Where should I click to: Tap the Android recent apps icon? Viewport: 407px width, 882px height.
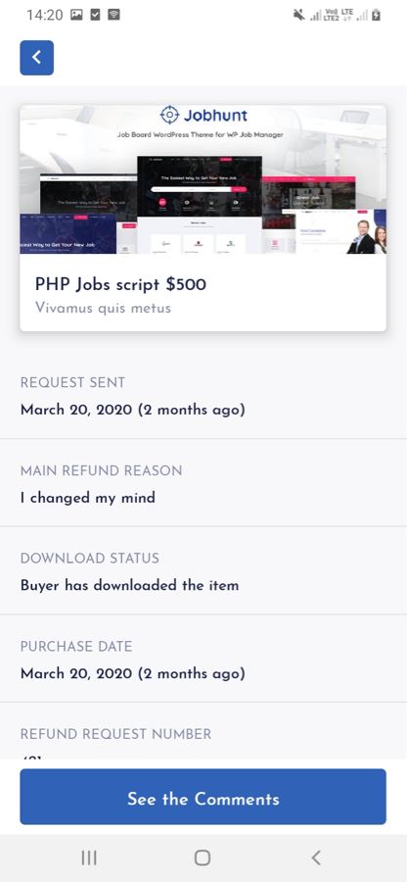[89, 857]
